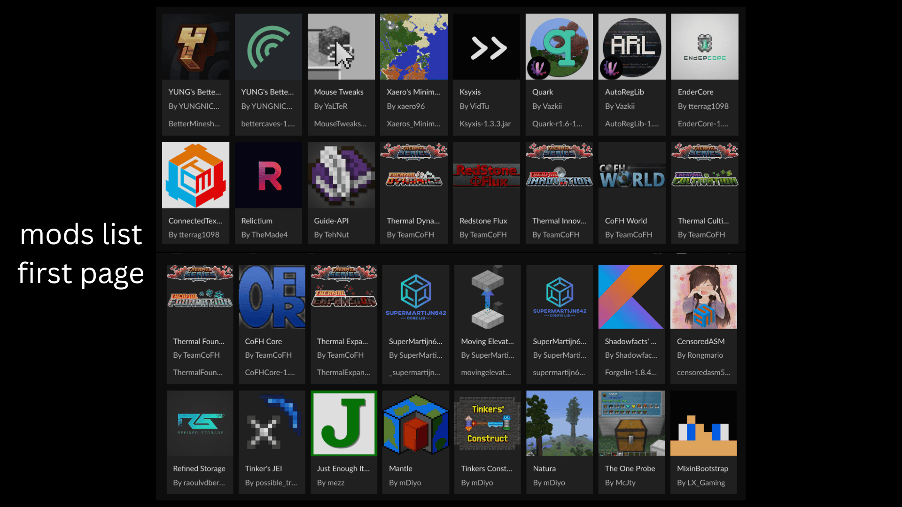Open the CoFH World mod

pos(632,175)
